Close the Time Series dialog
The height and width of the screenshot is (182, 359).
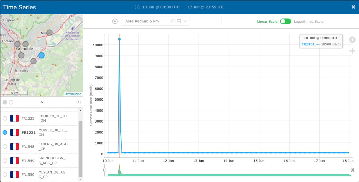coord(353,7)
